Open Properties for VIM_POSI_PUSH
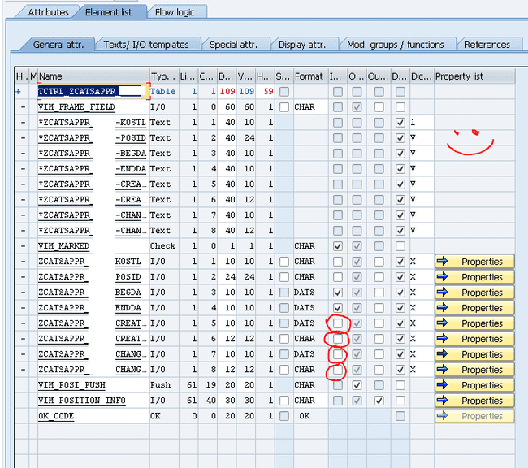528x468 pixels. [474, 385]
